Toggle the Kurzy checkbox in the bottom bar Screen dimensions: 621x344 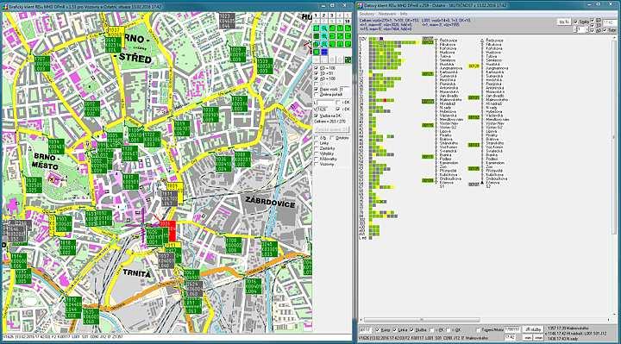tap(378, 329)
